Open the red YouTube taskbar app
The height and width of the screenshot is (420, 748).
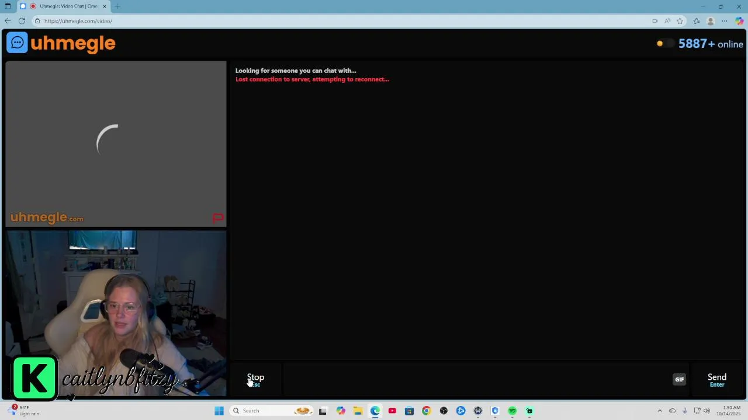point(392,411)
